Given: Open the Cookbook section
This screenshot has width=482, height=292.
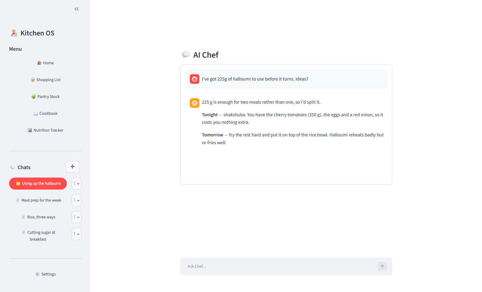Looking at the screenshot, I should (x=45, y=113).
